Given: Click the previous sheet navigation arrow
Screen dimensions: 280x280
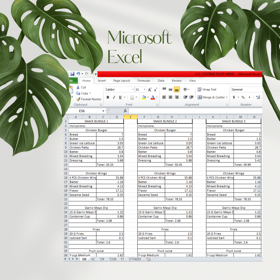Looking at the screenshot, I should click(69, 259).
